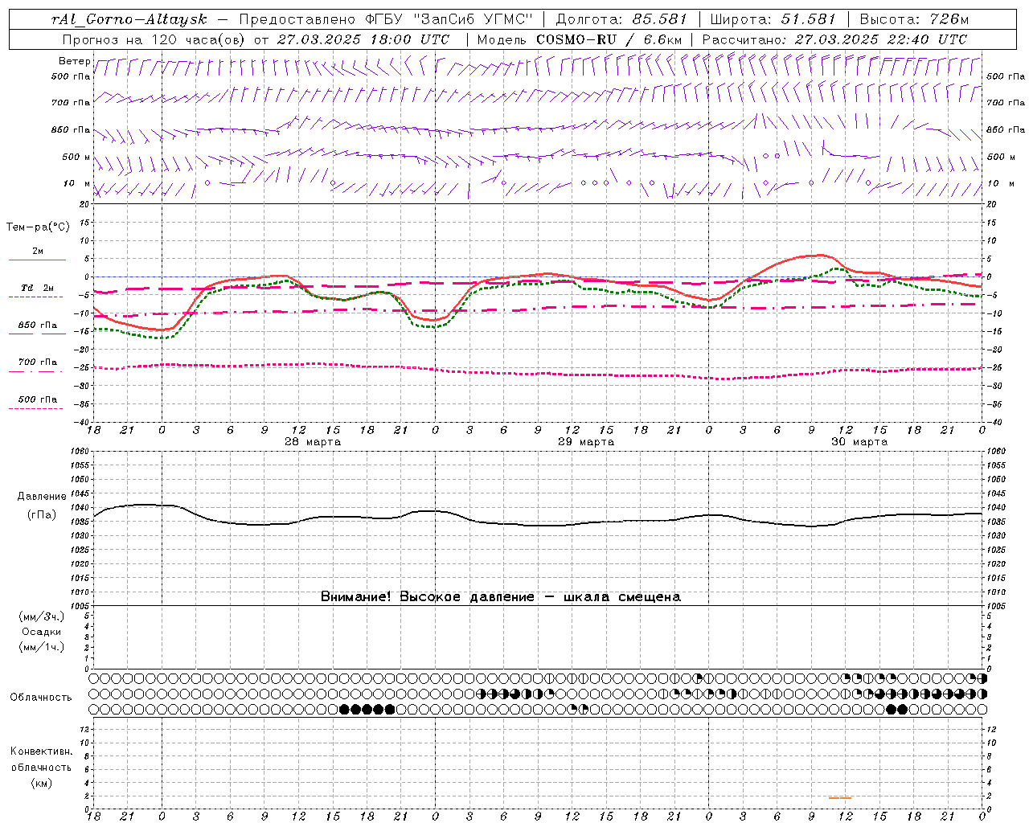
Task: Click the 'Конвективн.' convective cloud label
Action: [42, 751]
